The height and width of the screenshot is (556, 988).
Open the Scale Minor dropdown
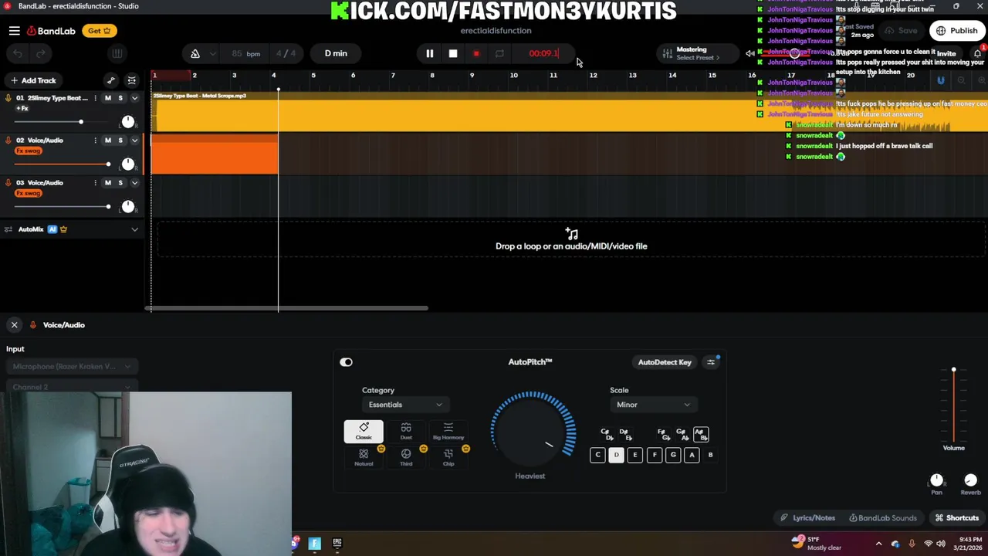click(x=653, y=405)
